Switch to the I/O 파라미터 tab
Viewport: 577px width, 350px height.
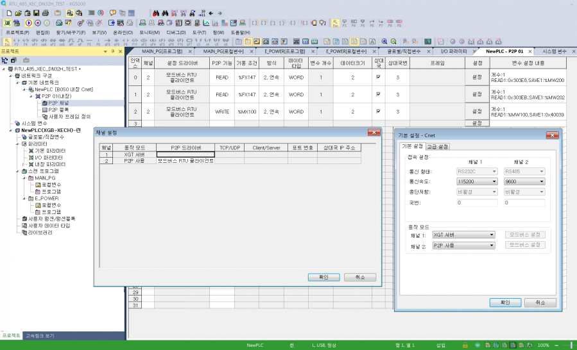[x=453, y=51]
